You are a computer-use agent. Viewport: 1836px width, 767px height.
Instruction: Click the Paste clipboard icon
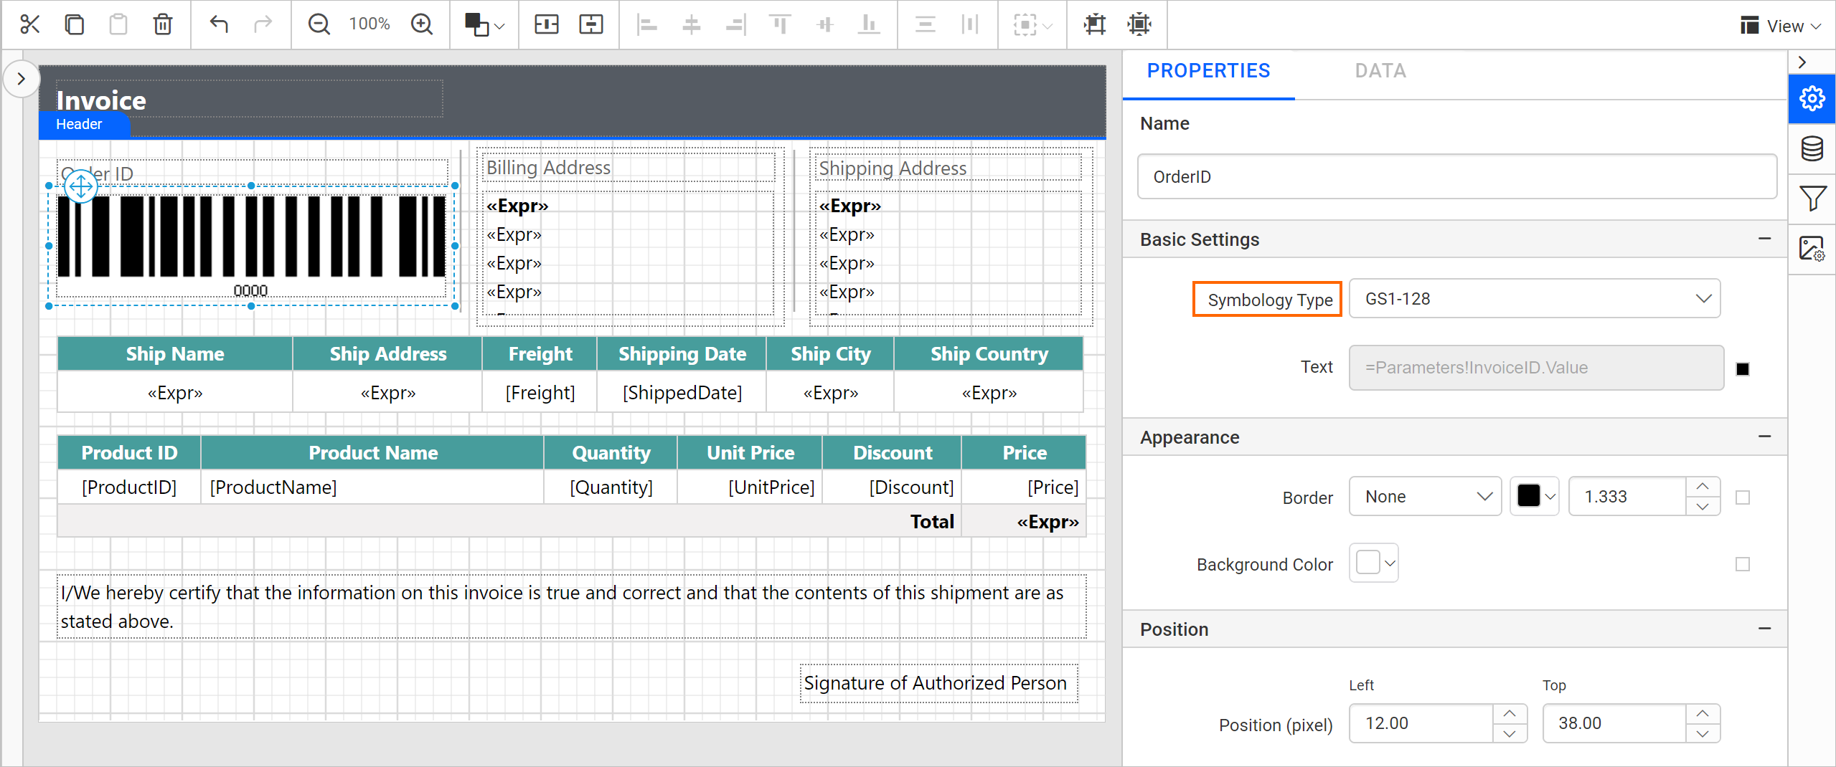(x=118, y=24)
